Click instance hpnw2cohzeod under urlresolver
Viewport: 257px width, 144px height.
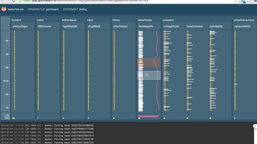pyautogui.click(x=194, y=26)
